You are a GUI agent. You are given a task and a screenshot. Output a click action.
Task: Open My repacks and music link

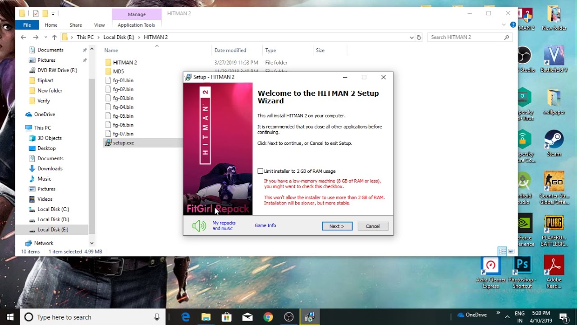click(x=224, y=226)
